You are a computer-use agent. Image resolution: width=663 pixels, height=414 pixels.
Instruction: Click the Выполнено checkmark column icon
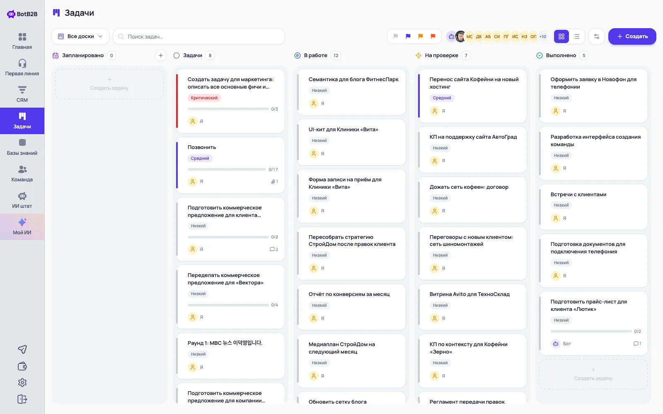tap(540, 55)
